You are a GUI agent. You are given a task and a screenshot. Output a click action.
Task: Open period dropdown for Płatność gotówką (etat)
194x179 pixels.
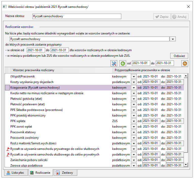(x=134, y=99)
